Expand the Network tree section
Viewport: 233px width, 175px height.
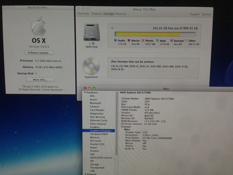tap(85, 174)
